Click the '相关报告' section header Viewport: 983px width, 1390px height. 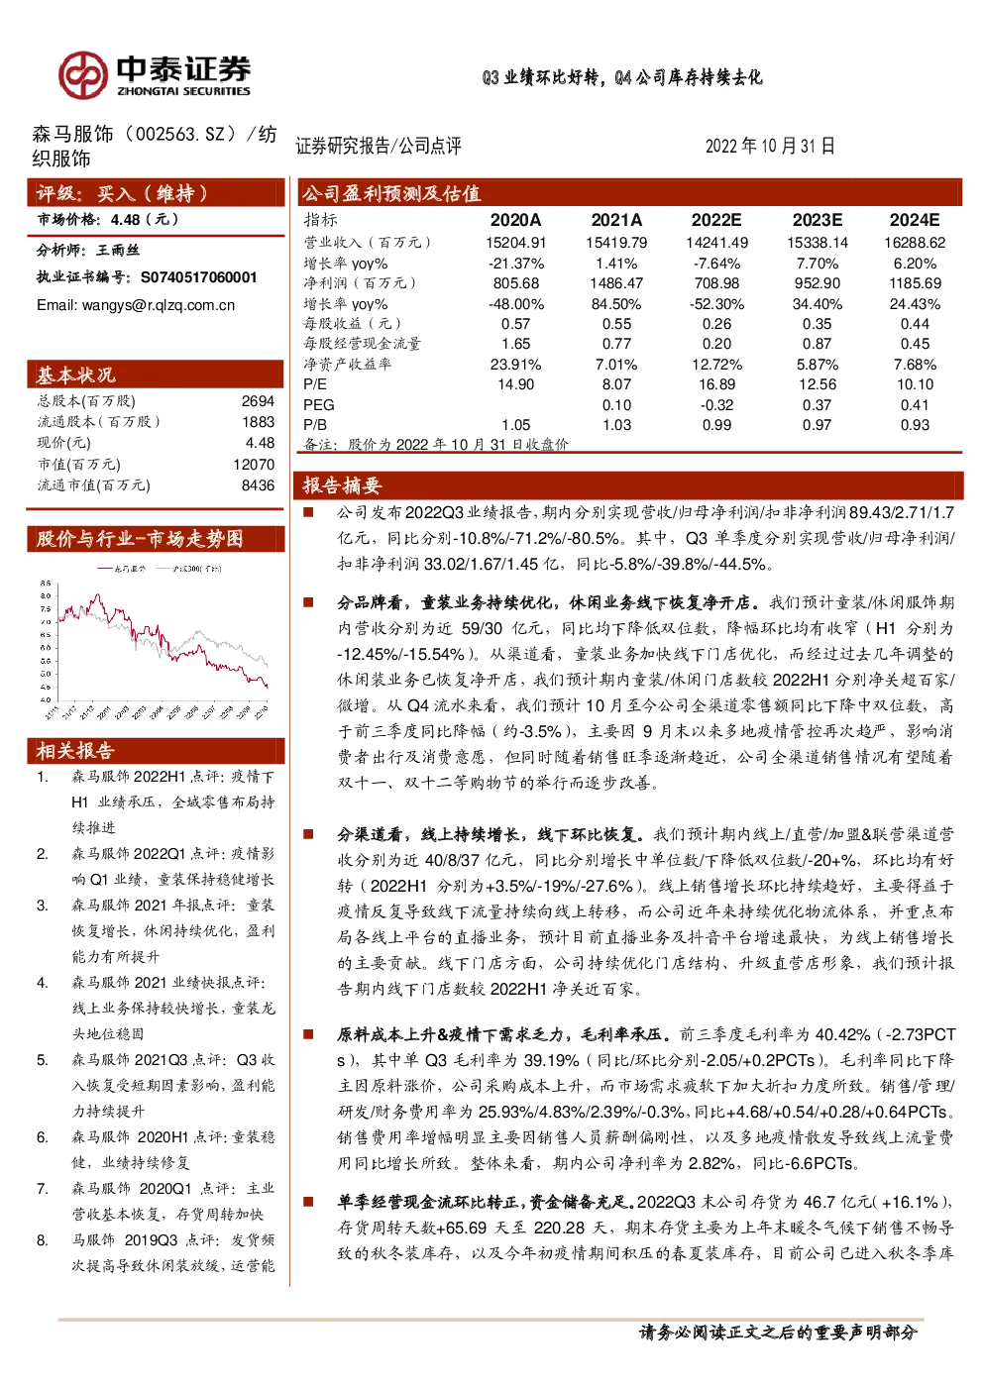click(x=156, y=750)
